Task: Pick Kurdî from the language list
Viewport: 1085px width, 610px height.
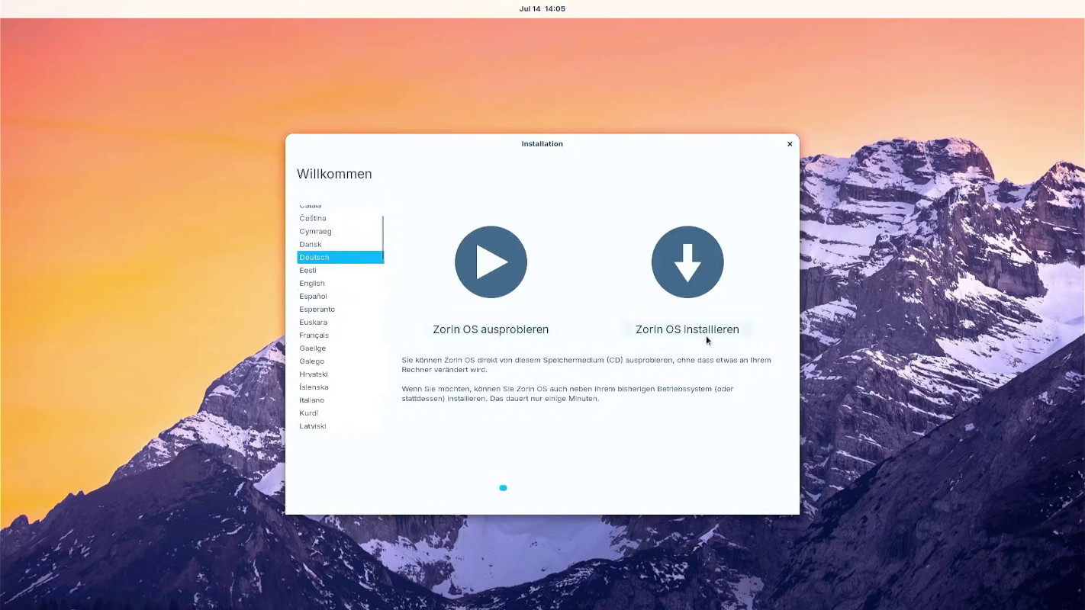Action: click(x=340, y=413)
